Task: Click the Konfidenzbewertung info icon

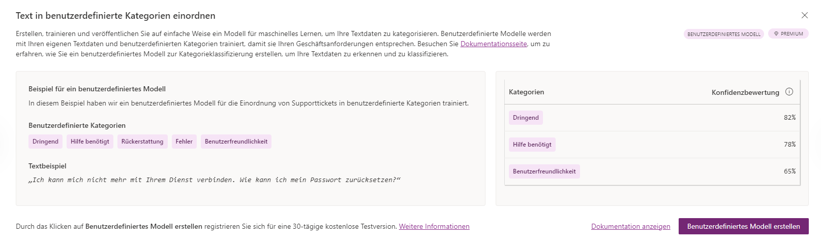Action: (x=789, y=92)
